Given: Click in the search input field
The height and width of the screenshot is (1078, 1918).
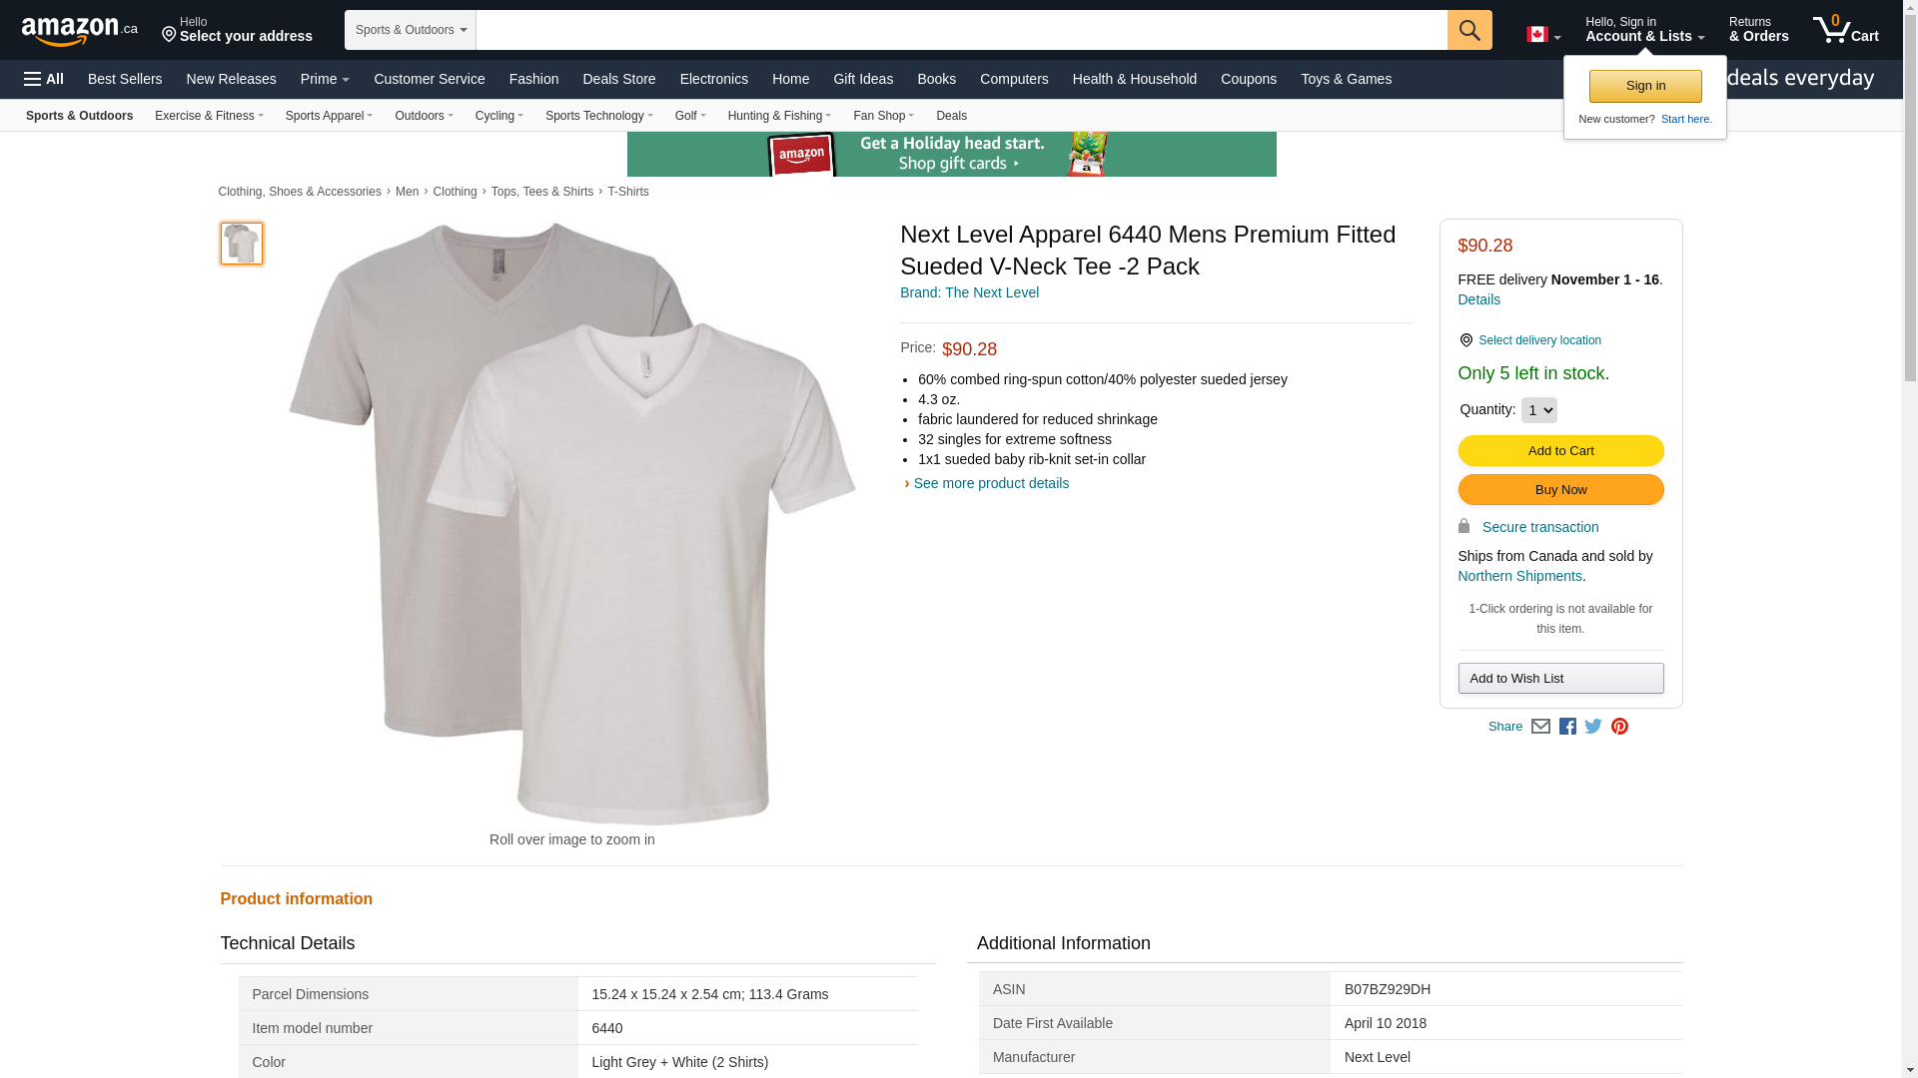Looking at the screenshot, I should (x=960, y=30).
